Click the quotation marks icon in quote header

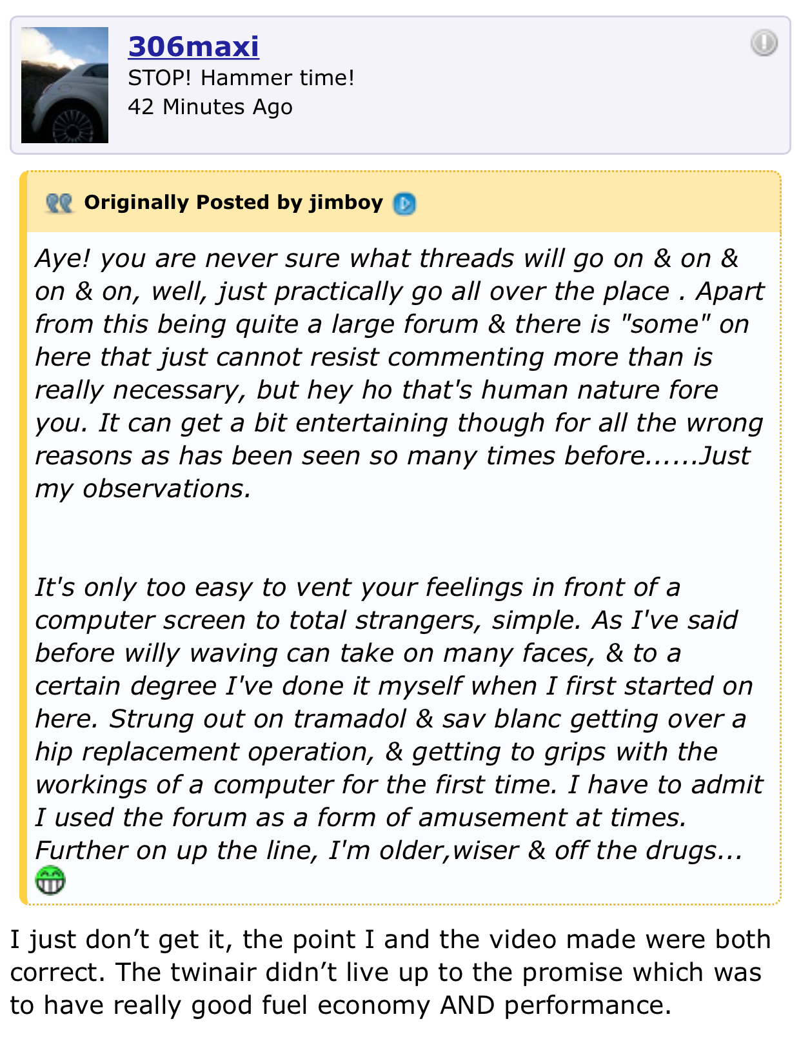tap(59, 204)
